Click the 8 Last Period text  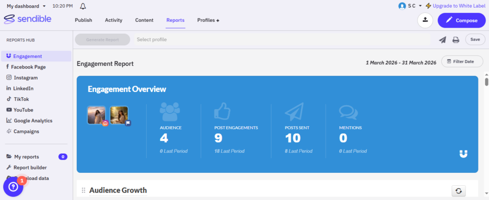(x=298, y=151)
